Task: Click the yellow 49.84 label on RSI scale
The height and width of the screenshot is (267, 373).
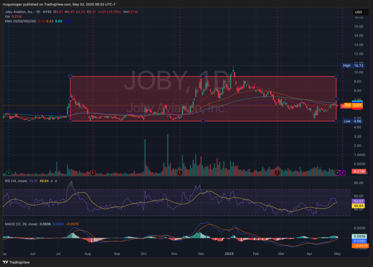Action: [x=358, y=206]
